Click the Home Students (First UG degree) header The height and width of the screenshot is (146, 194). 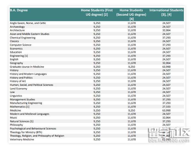point(97,12)
